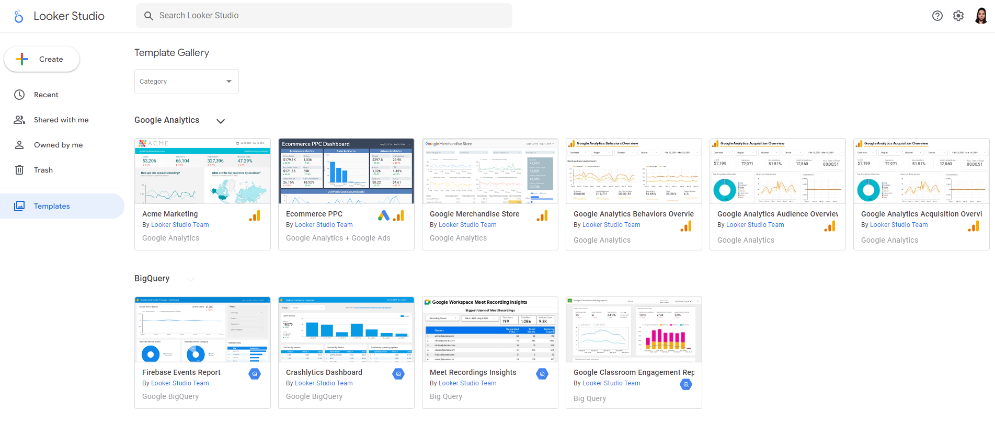Go to Recent in sidebar
This screenshot has height=423, width=995.
click(x=62, y=95)
